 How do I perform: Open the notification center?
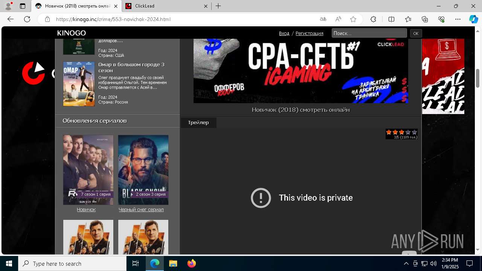tap(470, 263)
